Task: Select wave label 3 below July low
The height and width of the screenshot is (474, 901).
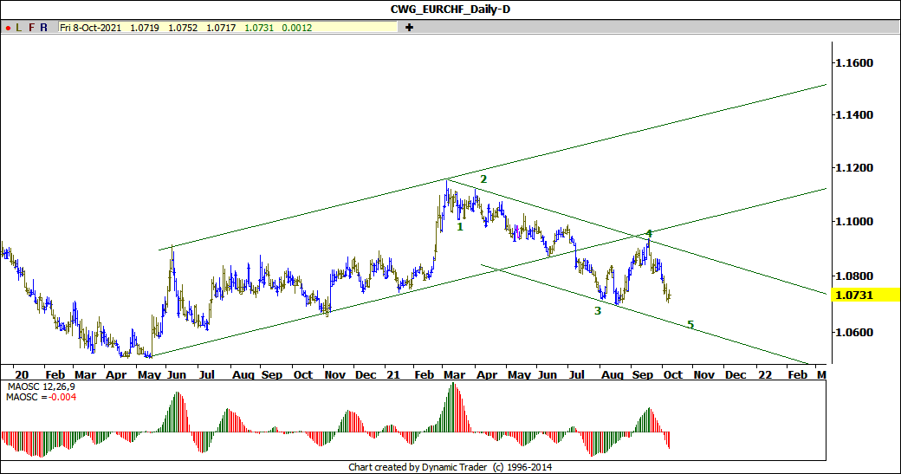Action: 598,310
